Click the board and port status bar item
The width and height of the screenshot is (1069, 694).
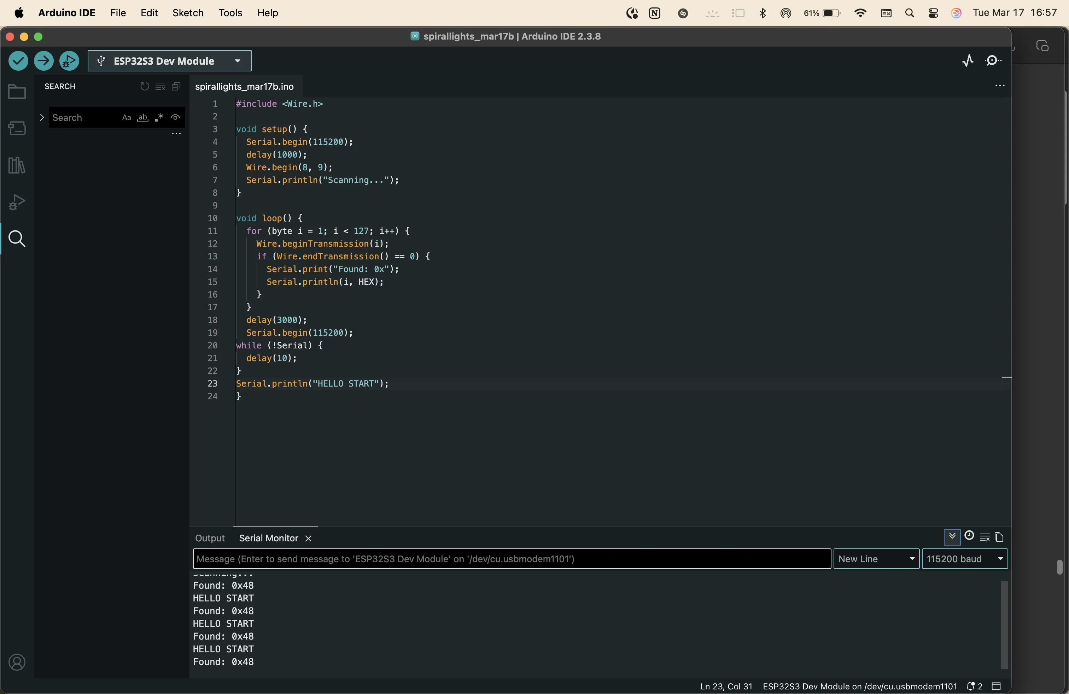click(x=860, y=686)
